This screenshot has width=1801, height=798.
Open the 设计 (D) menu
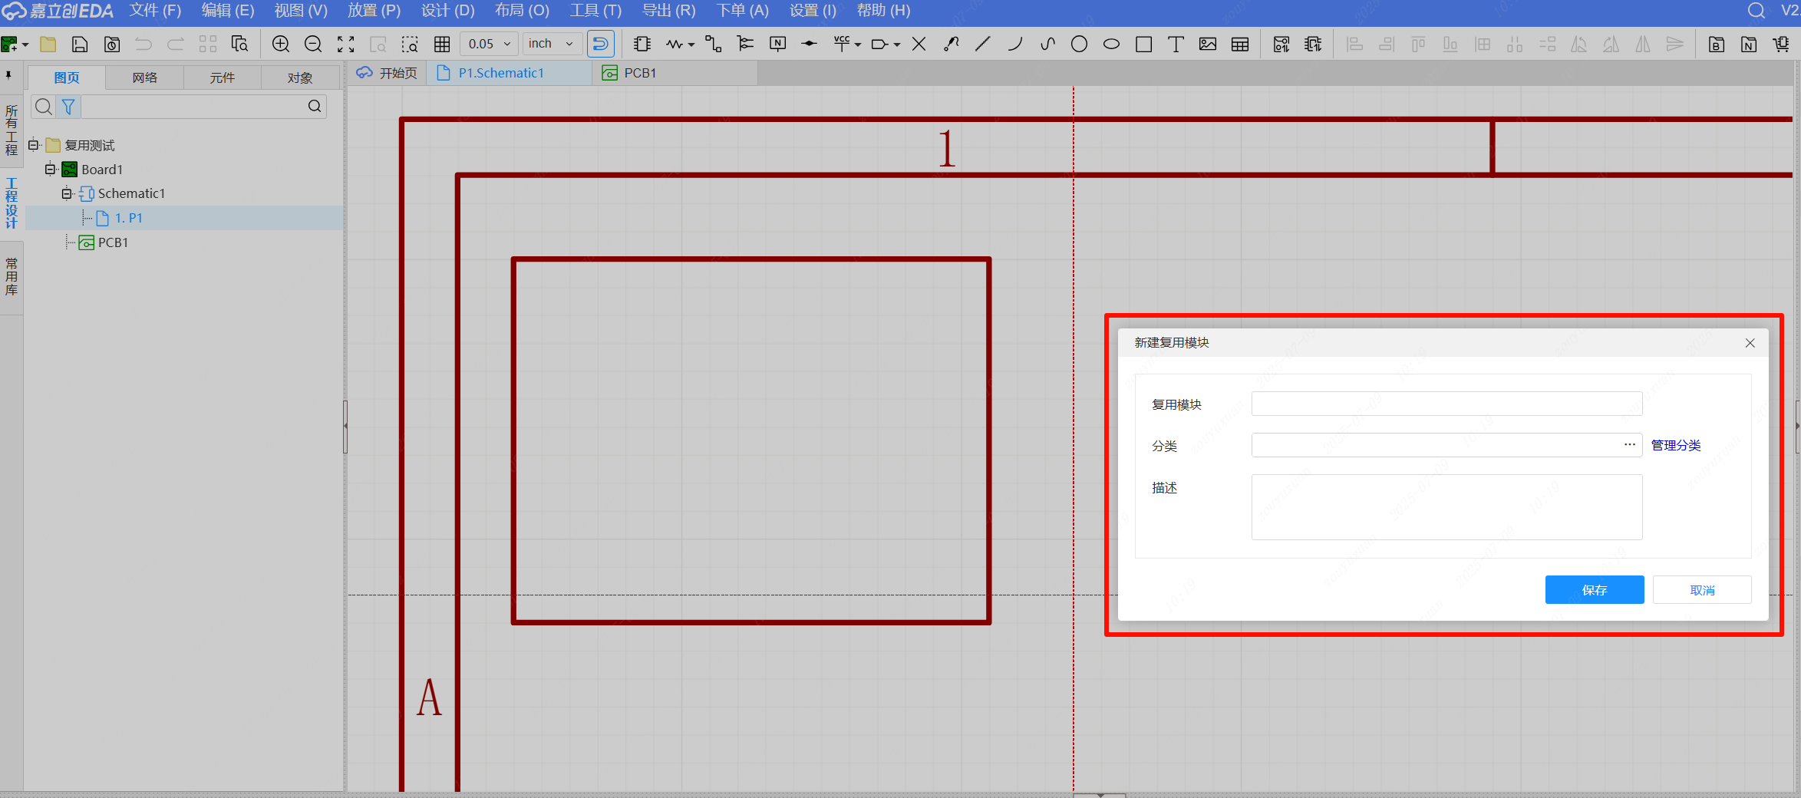(447, 11)
